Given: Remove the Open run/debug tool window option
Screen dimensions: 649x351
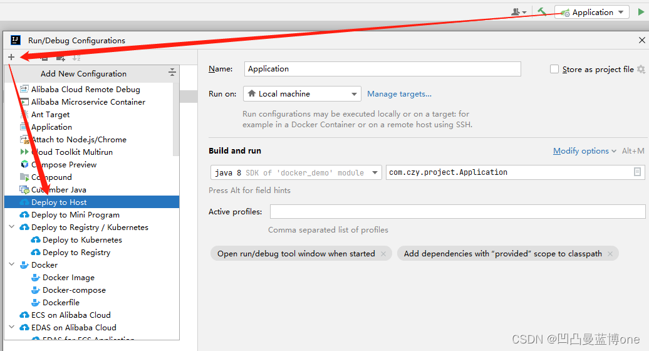Looking at the screenshot, I should [383, 254].
